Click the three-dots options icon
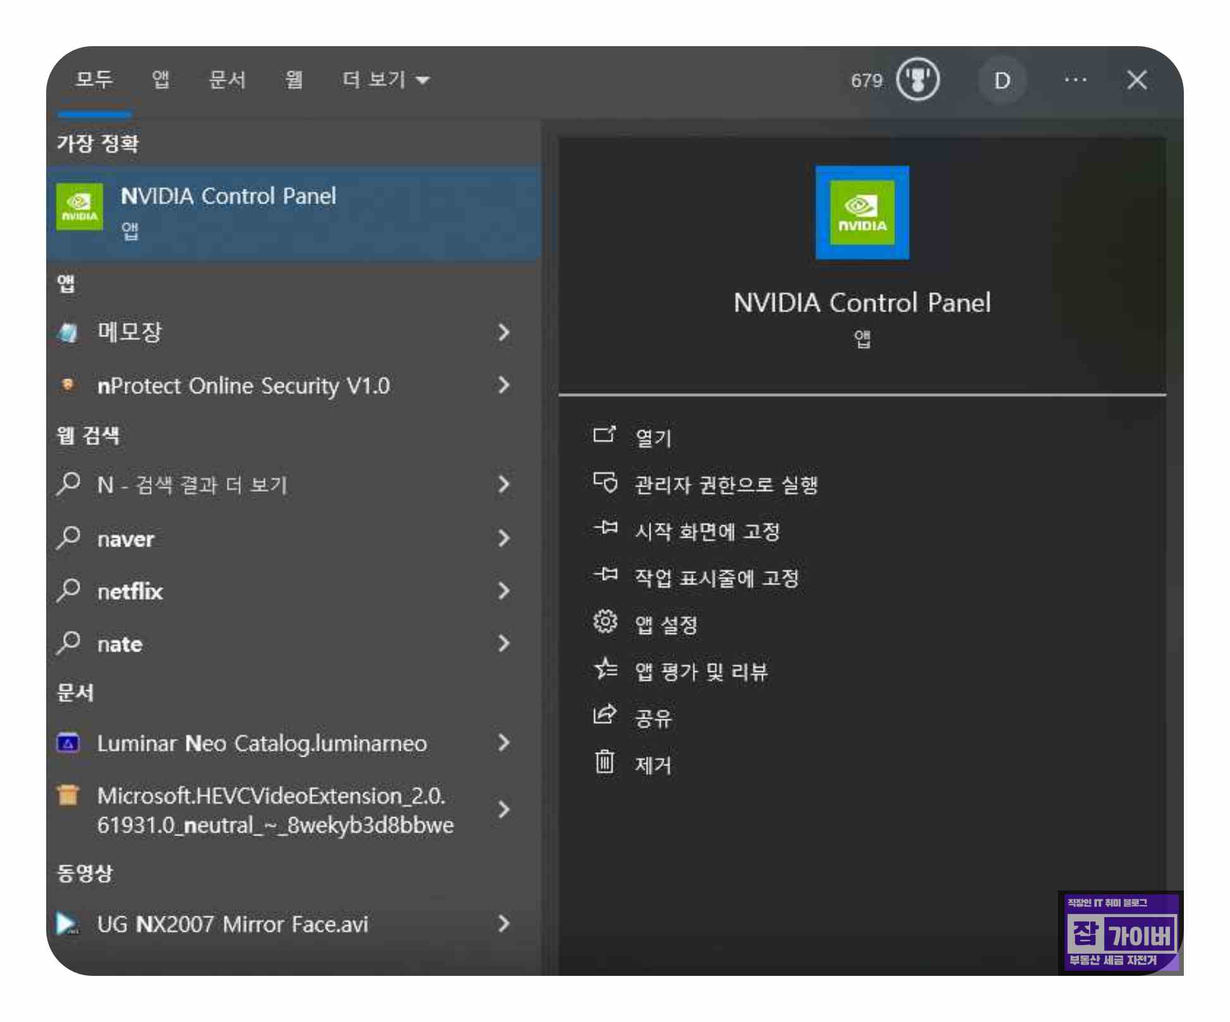Viewport: 1230px width, 1022px height. pos(1075,80)
